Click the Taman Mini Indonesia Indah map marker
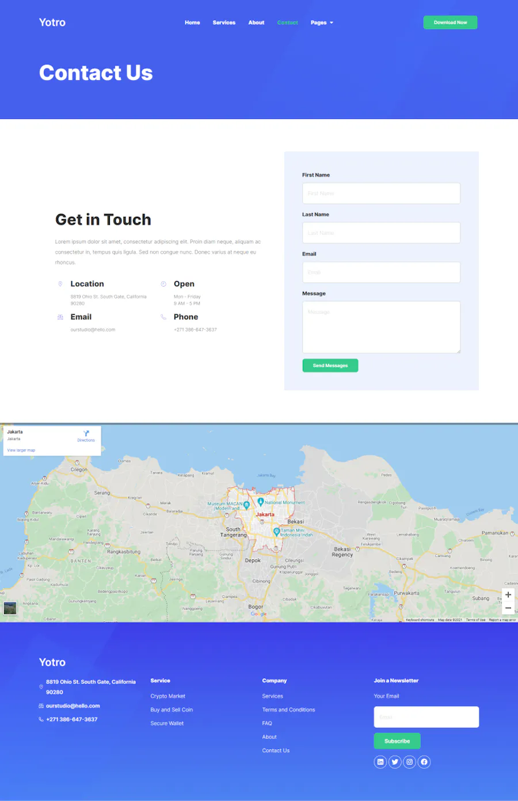Viewport: 518px width, 801px height. (276, 532)
